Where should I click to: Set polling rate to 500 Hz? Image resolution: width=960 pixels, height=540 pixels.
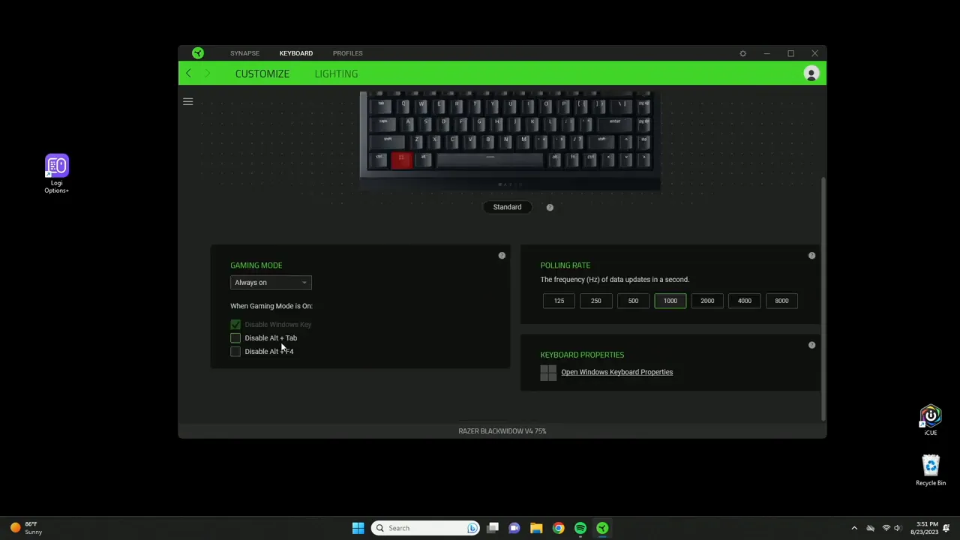[x=633, y=301]
